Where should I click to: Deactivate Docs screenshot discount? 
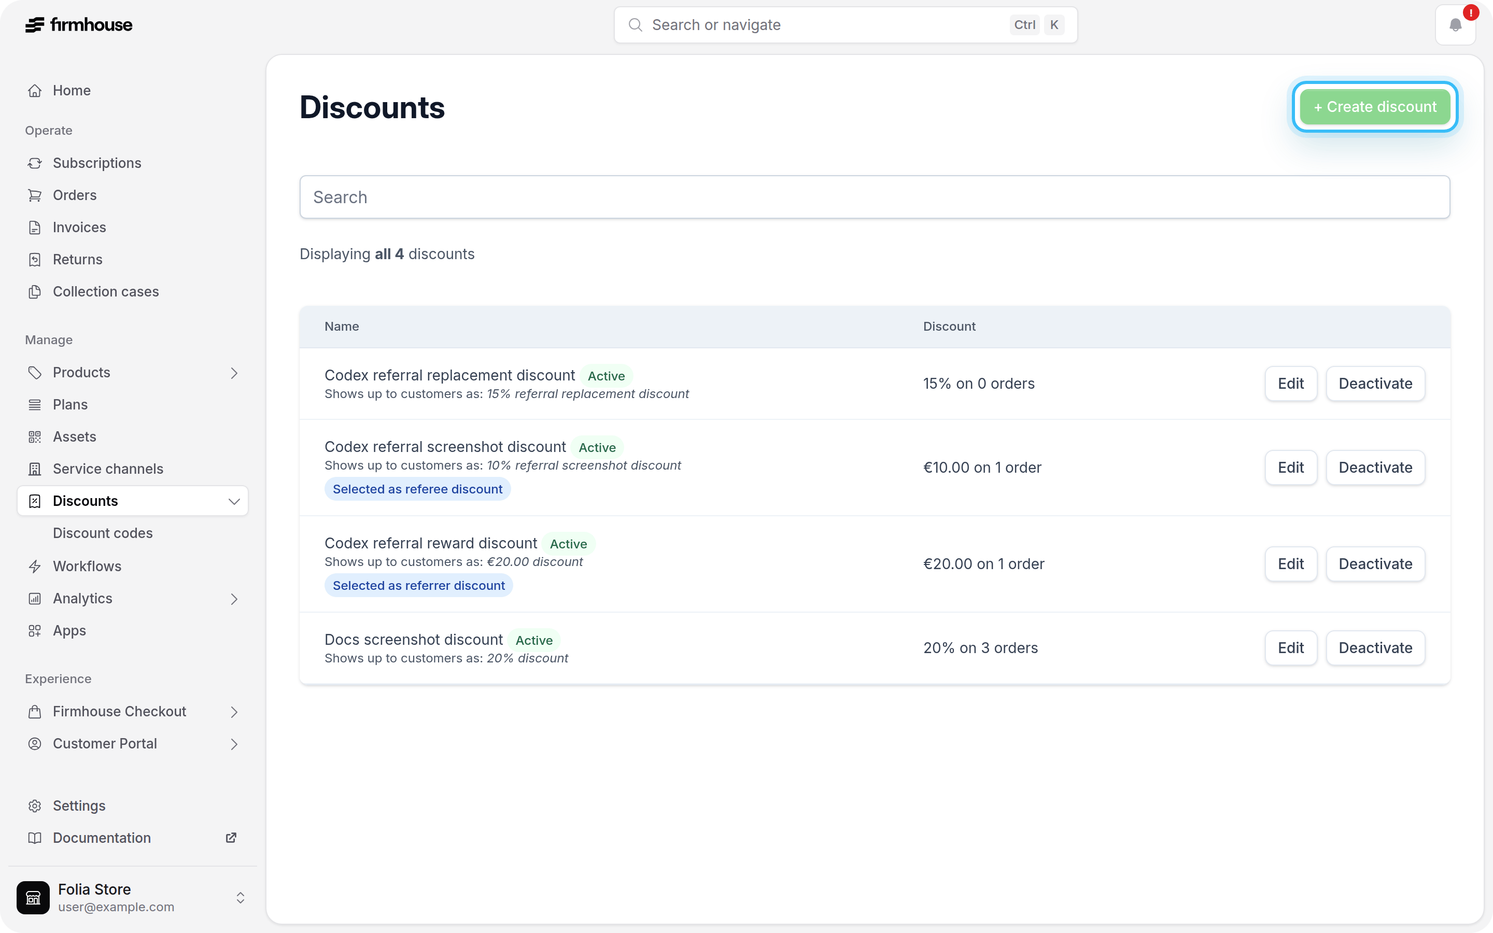pos(1375,648)
